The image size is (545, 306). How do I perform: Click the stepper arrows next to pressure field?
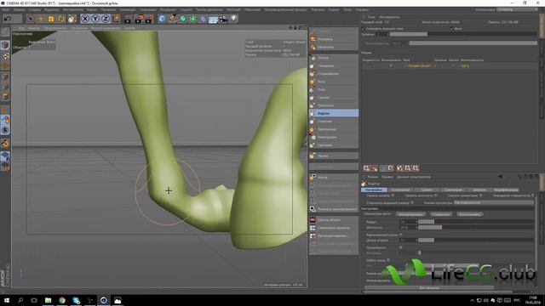[x=416, y=228]
